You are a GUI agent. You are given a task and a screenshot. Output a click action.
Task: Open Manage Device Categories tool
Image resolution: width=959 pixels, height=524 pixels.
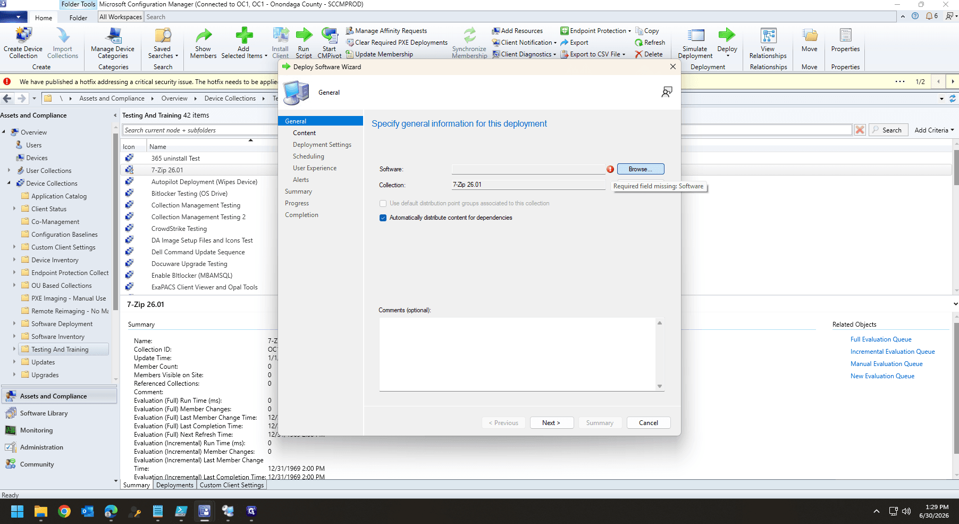click(113, 43)
